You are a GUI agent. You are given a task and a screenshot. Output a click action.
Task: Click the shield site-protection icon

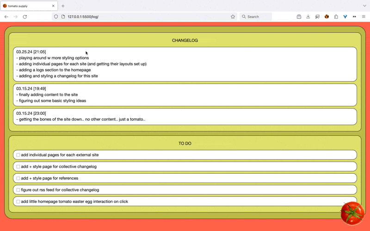coord(56,17)
